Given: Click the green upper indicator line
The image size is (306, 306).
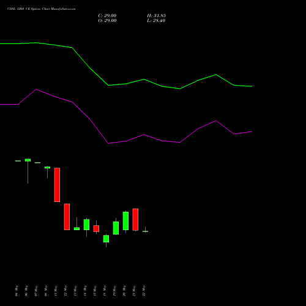Looking at the screenshot, I should tap(126, 84).
